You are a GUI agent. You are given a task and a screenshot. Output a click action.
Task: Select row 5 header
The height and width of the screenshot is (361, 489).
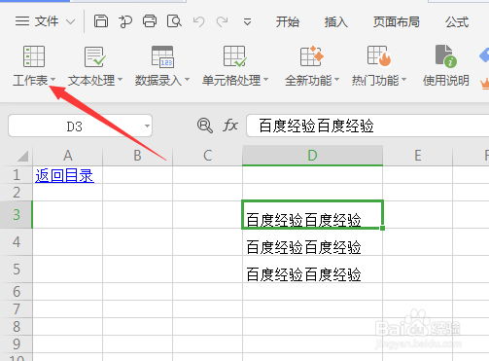click(17, 270)
